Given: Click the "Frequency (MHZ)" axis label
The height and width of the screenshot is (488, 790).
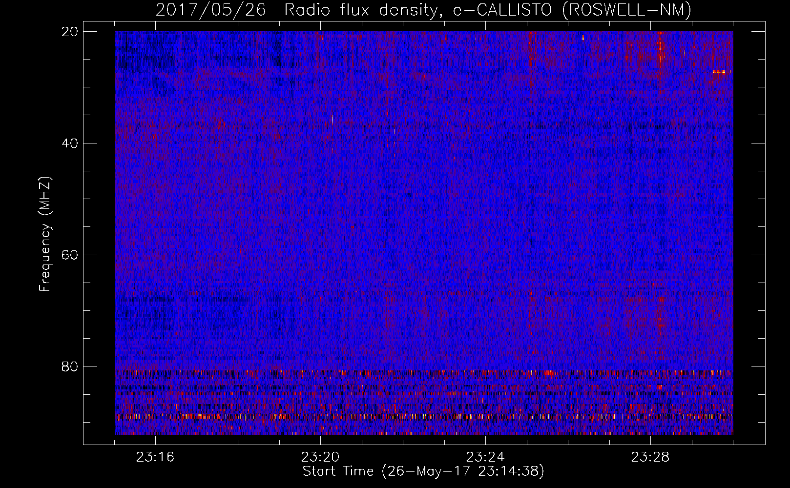Looking at the screenshot, I should click(45, 234).
